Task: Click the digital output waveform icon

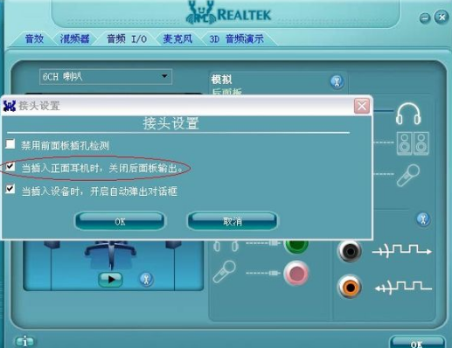Action: coord(401,251)
